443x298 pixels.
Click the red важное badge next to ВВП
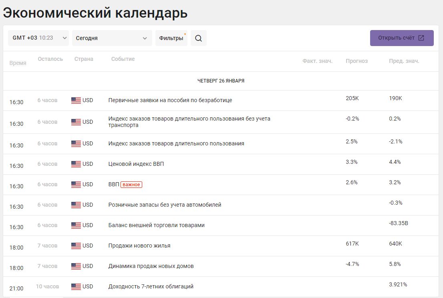[131, 185]
